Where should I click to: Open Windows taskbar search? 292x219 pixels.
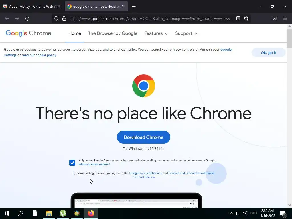pyautogui.click(x=21, y=213)
